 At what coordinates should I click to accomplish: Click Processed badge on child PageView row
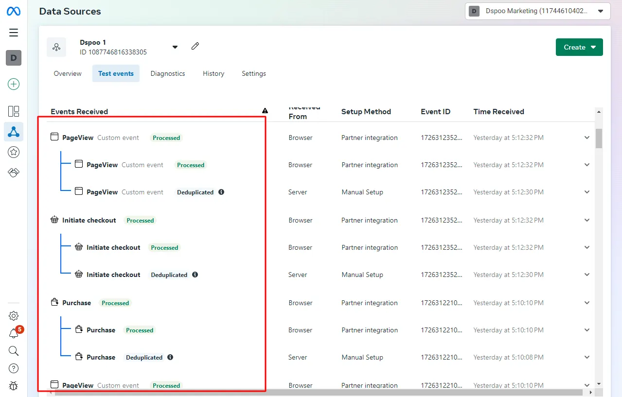tap(191, 165)
